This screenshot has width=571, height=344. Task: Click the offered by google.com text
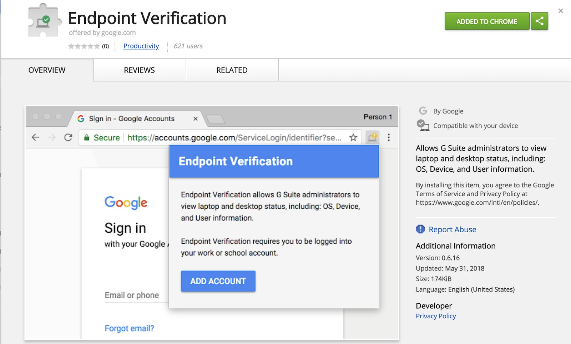[x=102, y=33]
